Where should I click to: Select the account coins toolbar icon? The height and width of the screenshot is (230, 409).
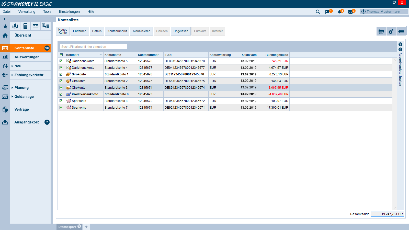[15, 26]
